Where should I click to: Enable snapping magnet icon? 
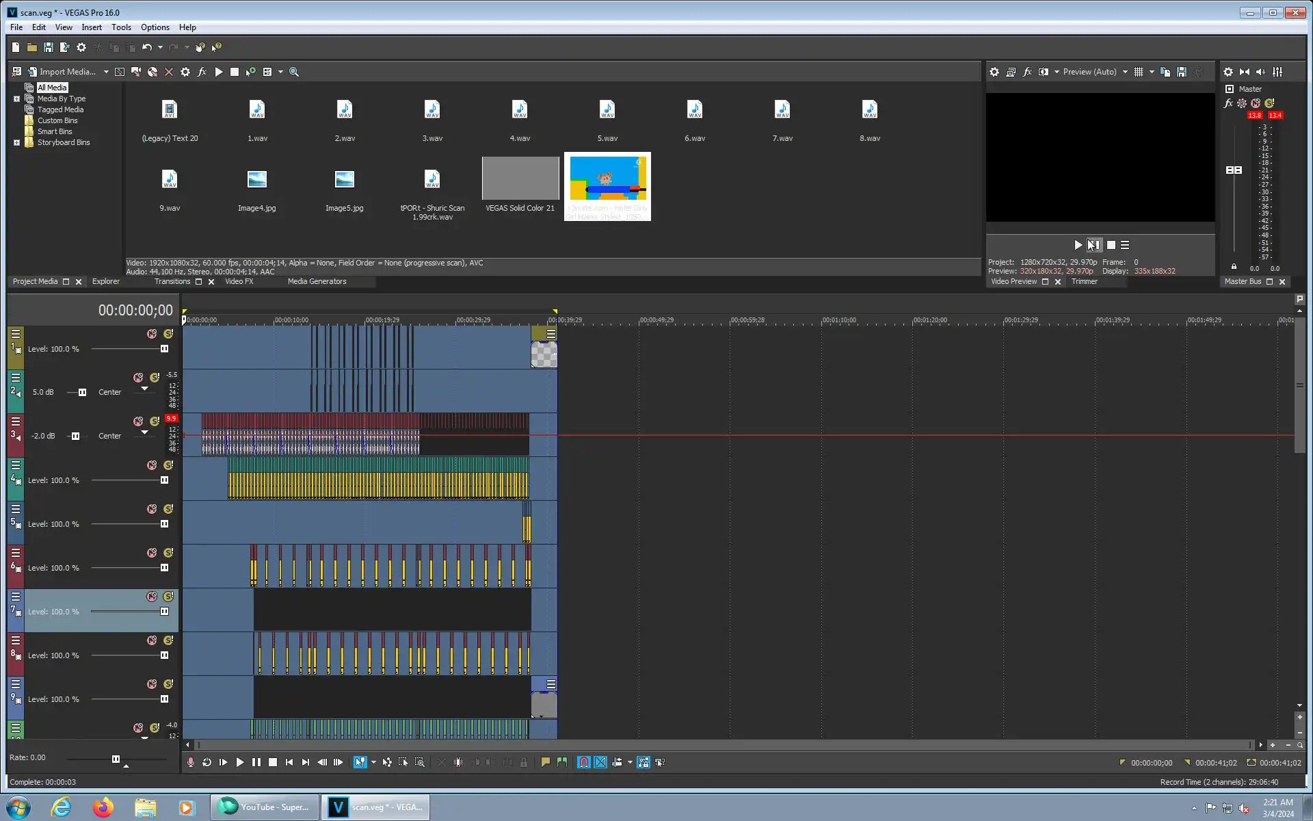[583, 762]
